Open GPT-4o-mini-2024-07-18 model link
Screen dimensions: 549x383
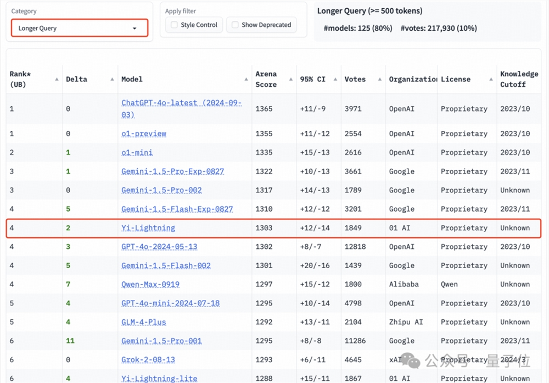[171, 303]
